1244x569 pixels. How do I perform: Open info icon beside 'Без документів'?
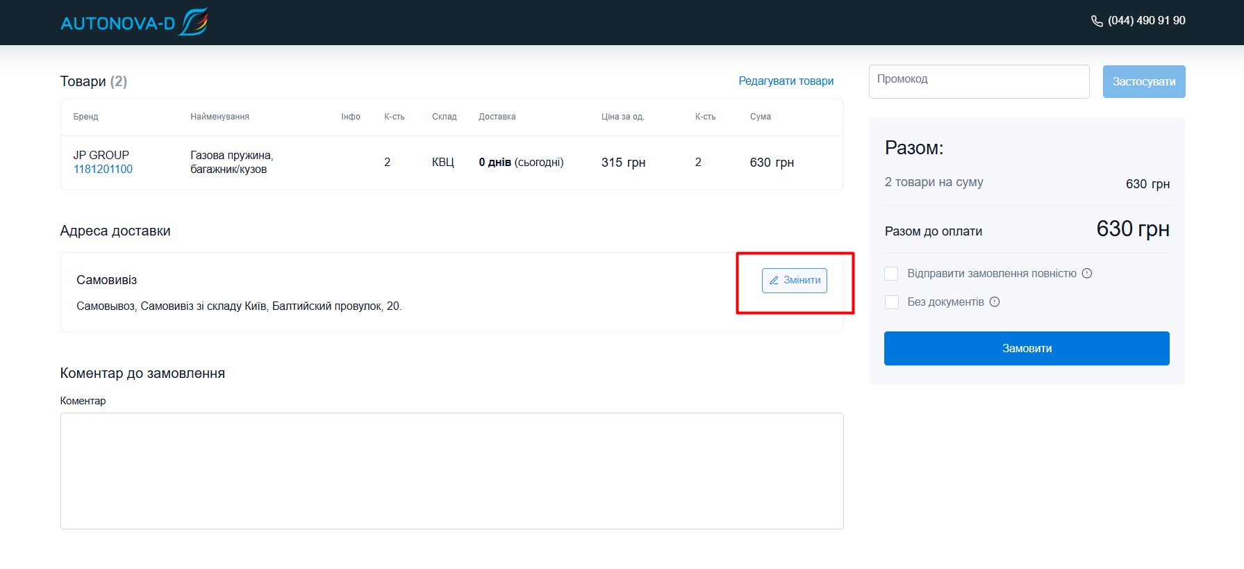pyautogui.click(x=995, y=302)
